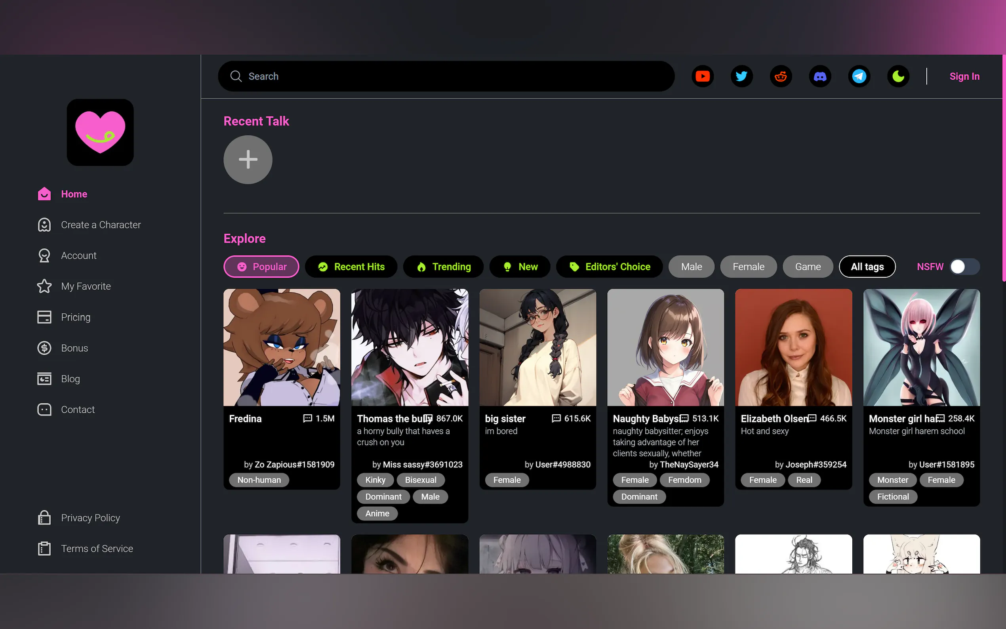Switch to Recent Hits tab

pos(351,267)
